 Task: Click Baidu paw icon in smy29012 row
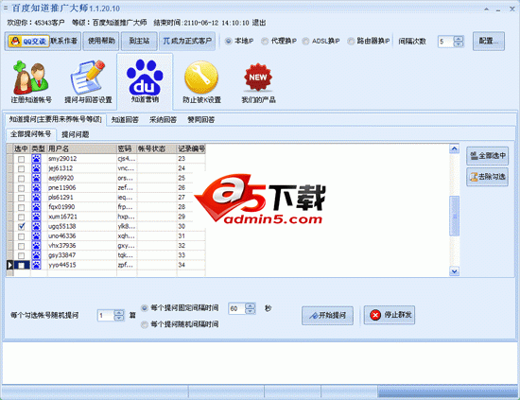point(36,159)
